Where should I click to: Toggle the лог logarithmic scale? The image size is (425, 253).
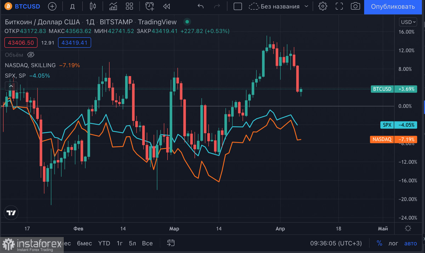(x=393, y=243)
